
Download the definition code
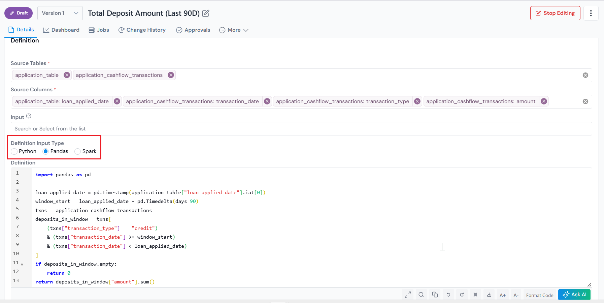[489, 295]
